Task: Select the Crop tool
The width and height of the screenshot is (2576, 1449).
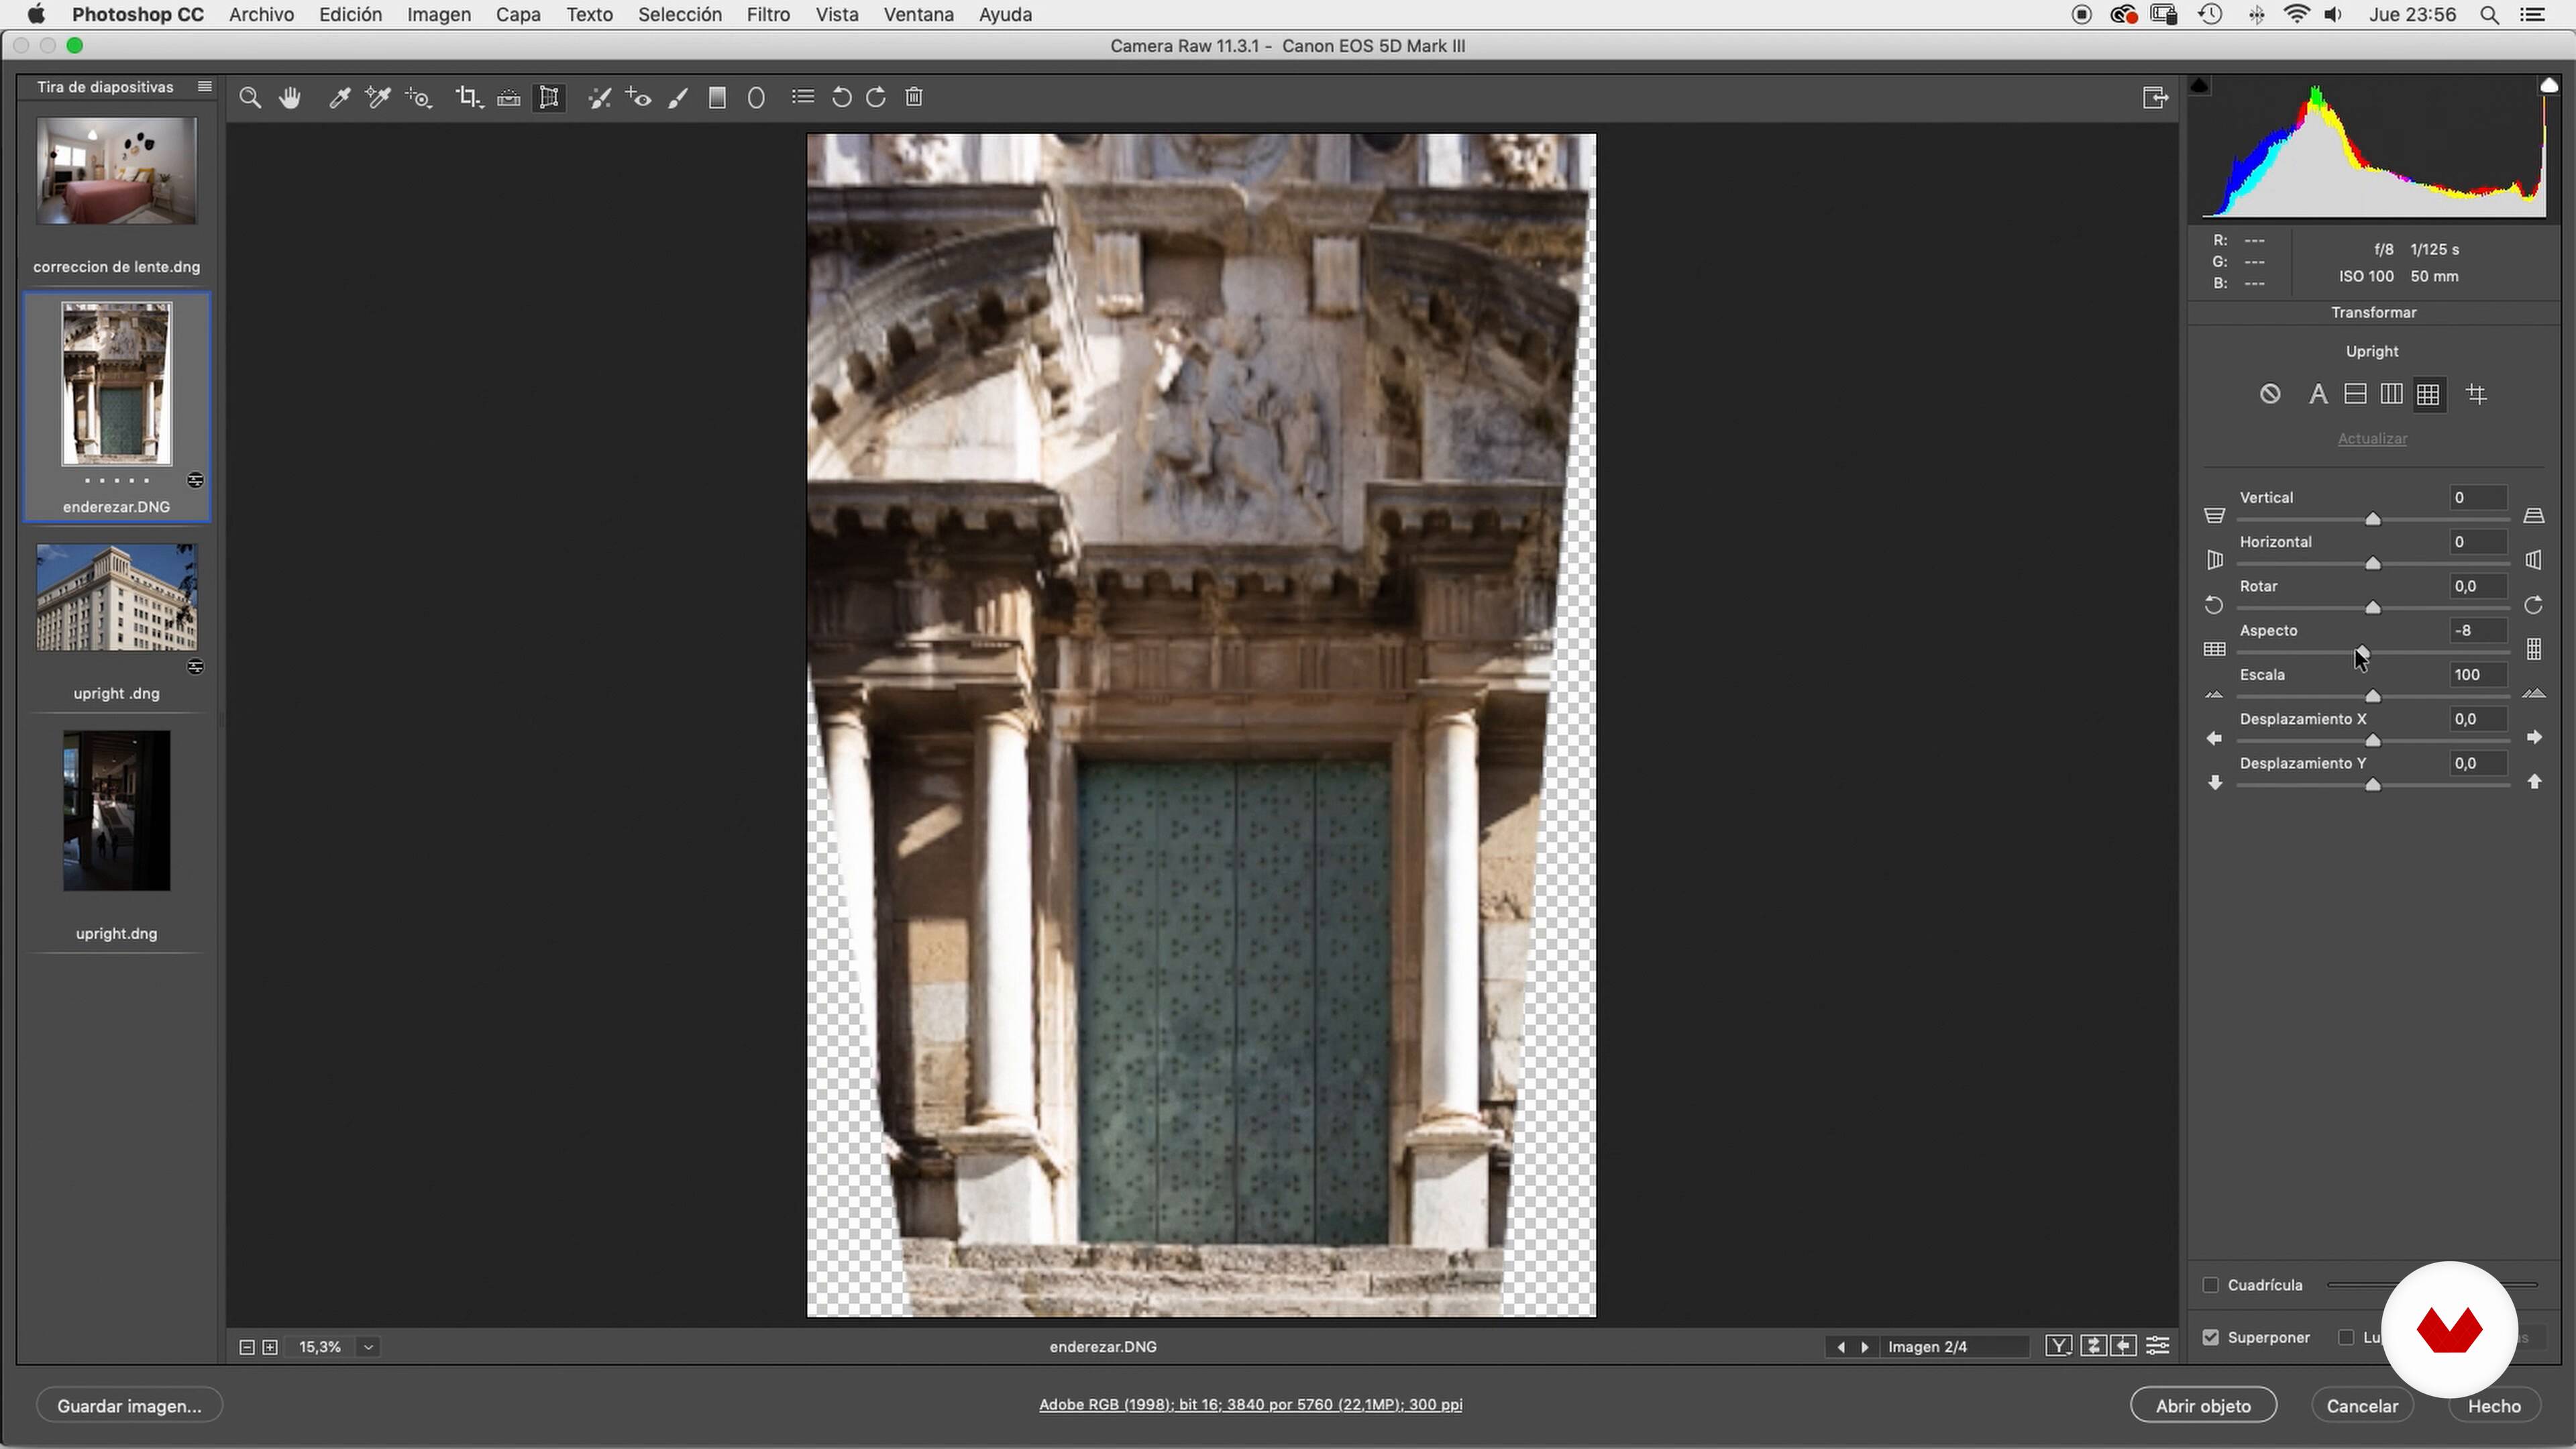Action: pos(468,98)
